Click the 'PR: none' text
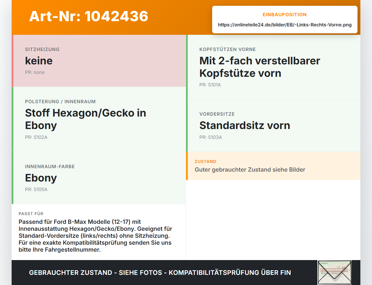This screenshot has height=285, width=372. [x=35, y=72]
